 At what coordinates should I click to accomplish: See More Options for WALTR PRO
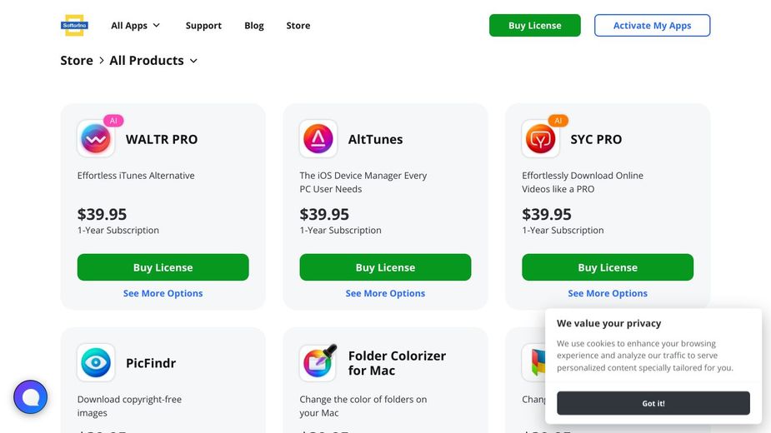pos(163,293)
